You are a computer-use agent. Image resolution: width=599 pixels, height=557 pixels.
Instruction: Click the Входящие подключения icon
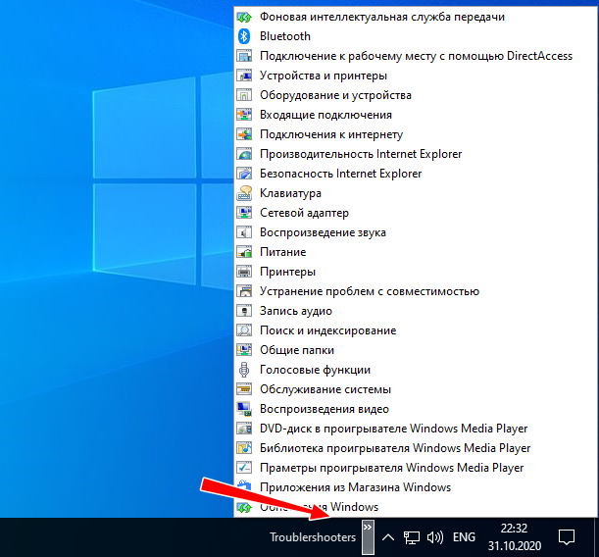(244, 115)
